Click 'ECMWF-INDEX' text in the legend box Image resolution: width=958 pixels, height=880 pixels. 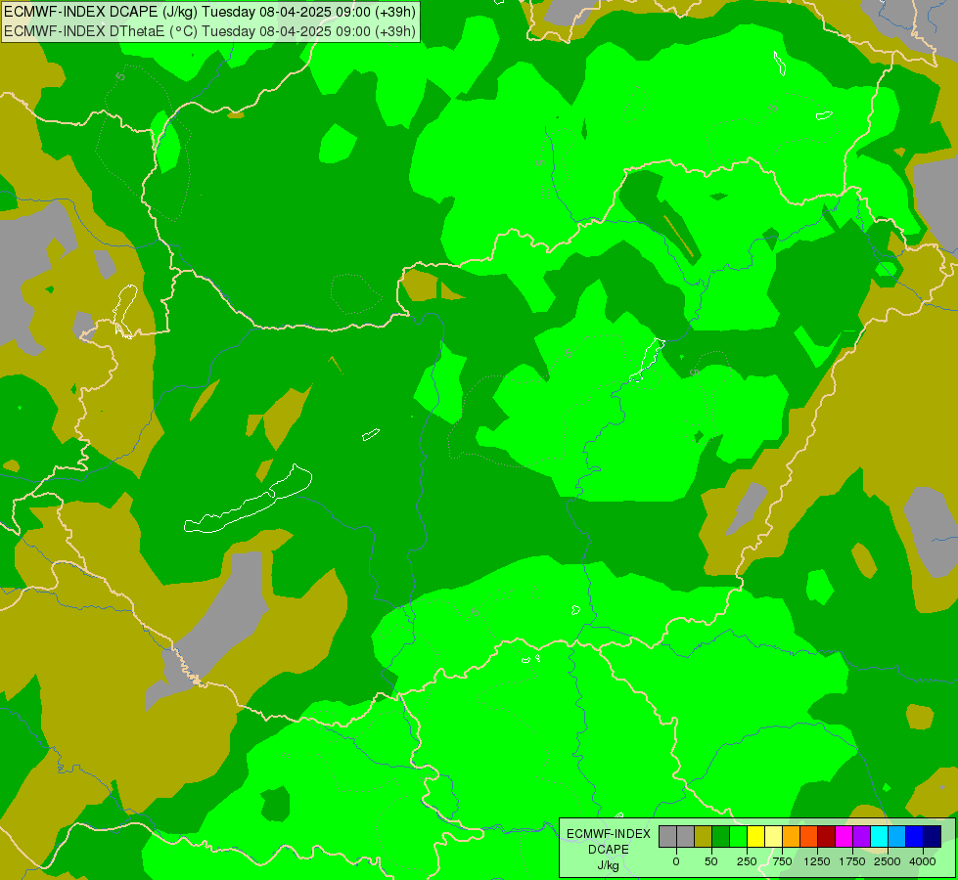[609, 834]
